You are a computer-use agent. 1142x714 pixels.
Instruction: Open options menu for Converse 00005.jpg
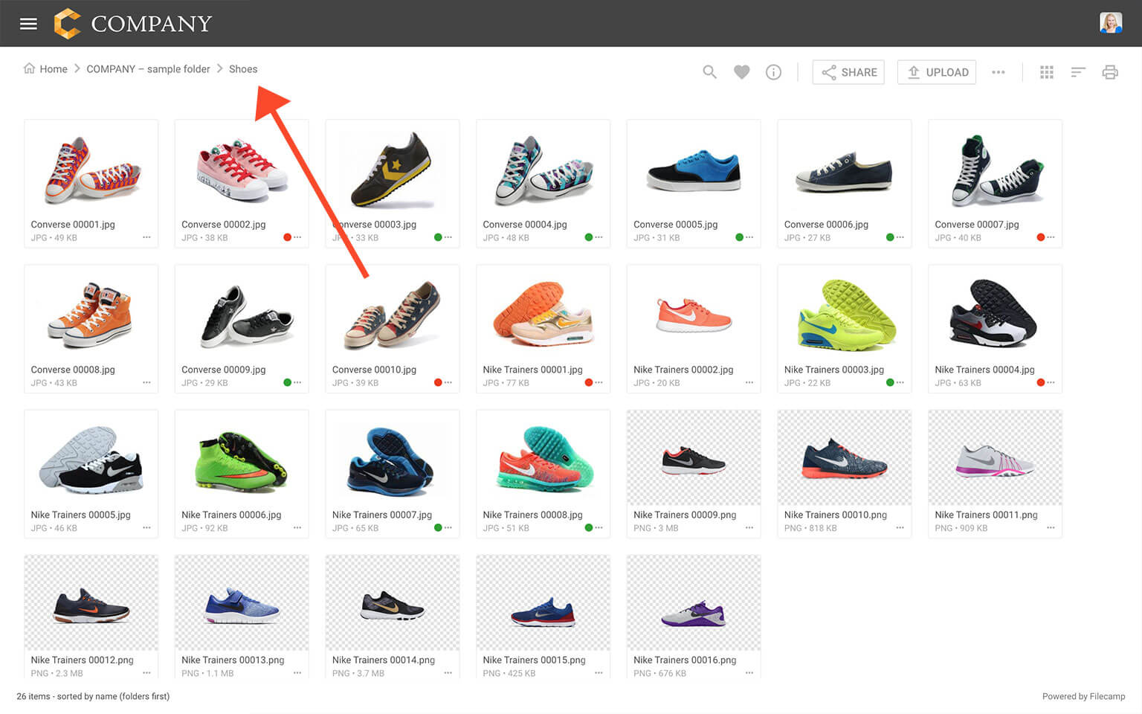(x=749, y=237)
